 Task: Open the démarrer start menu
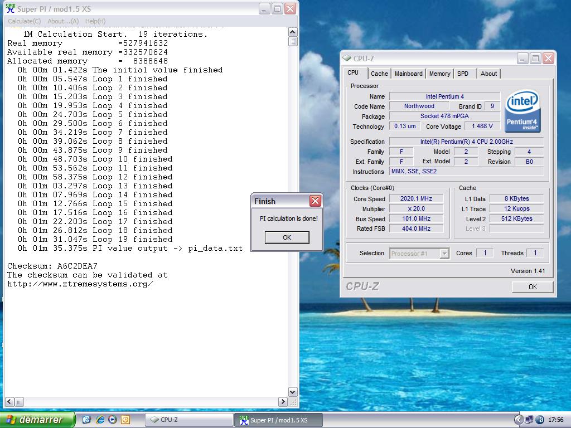(x=37, y=420)
